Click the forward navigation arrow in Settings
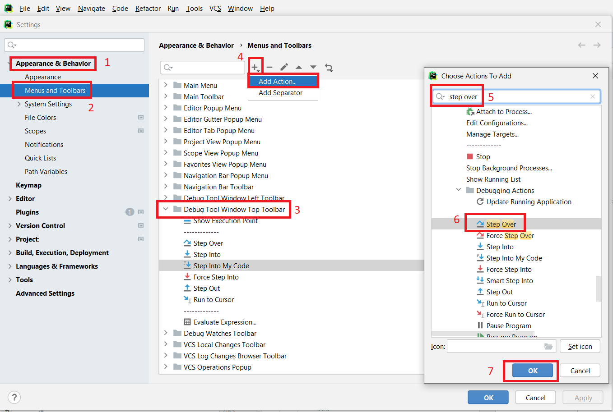The height and width of the screenshot is (412, 613). (x=597, y=45)
